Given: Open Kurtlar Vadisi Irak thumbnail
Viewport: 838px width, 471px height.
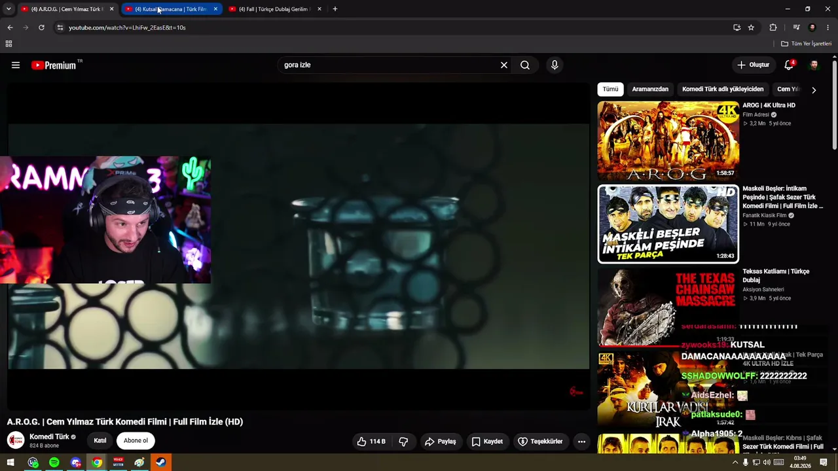Looking at the screenshot, I should [x=668, y=389].
